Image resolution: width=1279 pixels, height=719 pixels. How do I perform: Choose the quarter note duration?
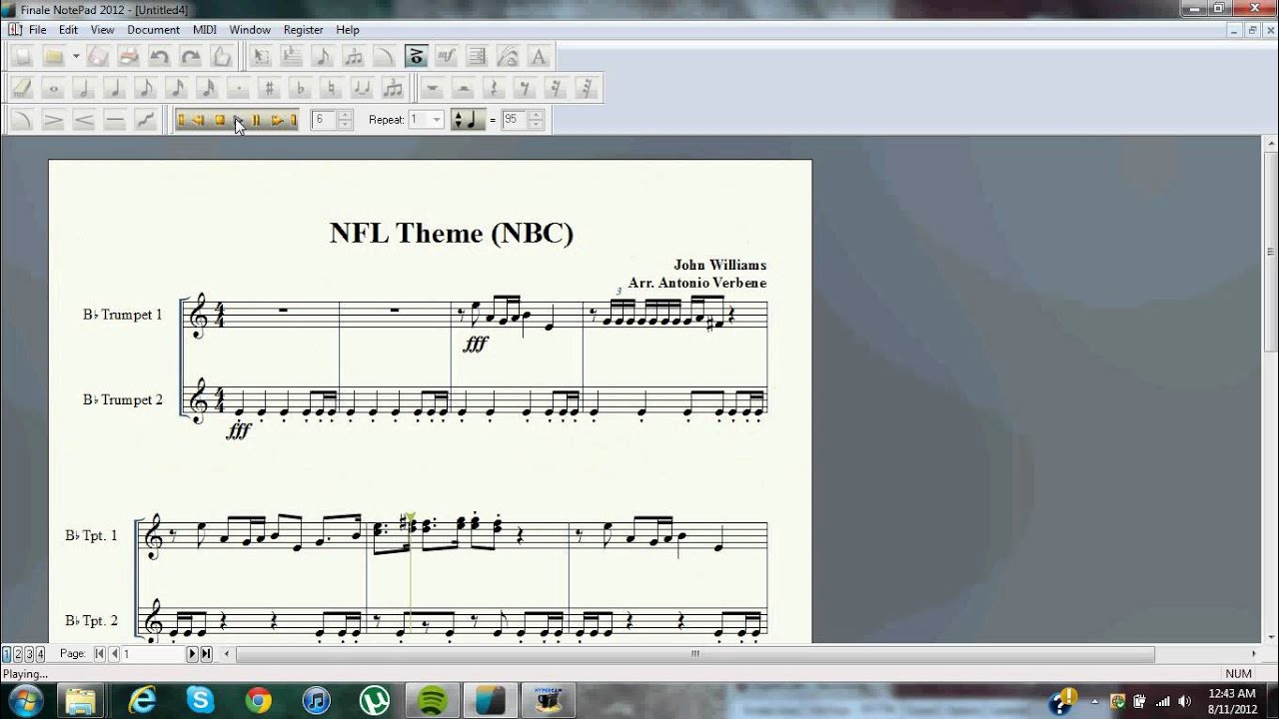pos(115,88)
